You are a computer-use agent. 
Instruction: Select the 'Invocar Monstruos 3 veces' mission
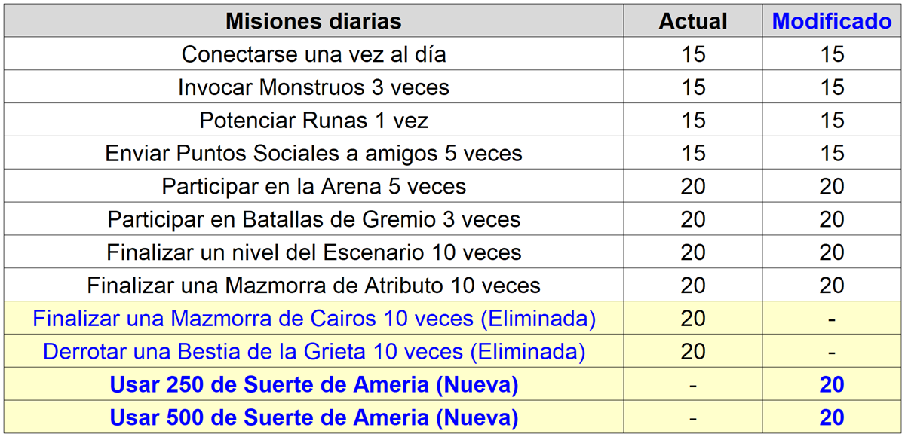pos(314,87)
